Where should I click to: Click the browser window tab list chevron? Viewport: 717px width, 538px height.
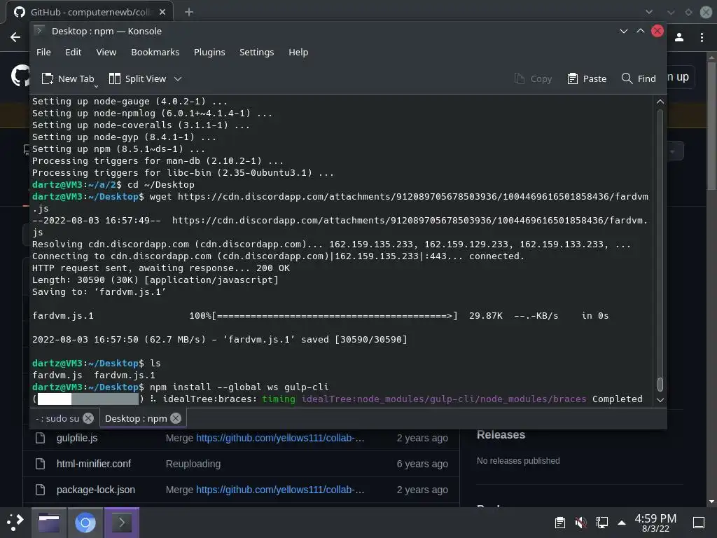point(649,12)
